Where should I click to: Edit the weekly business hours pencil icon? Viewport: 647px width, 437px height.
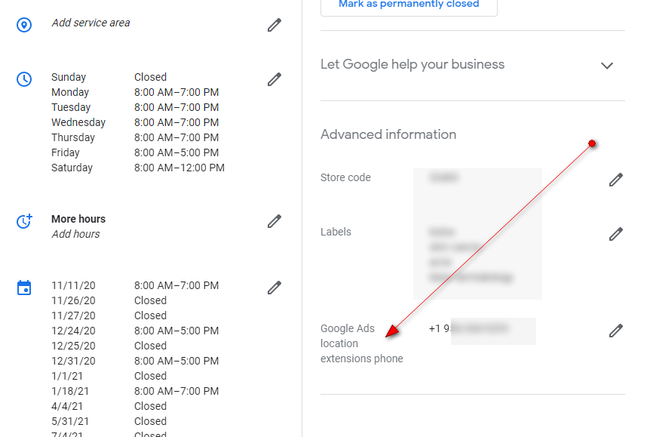274,78
